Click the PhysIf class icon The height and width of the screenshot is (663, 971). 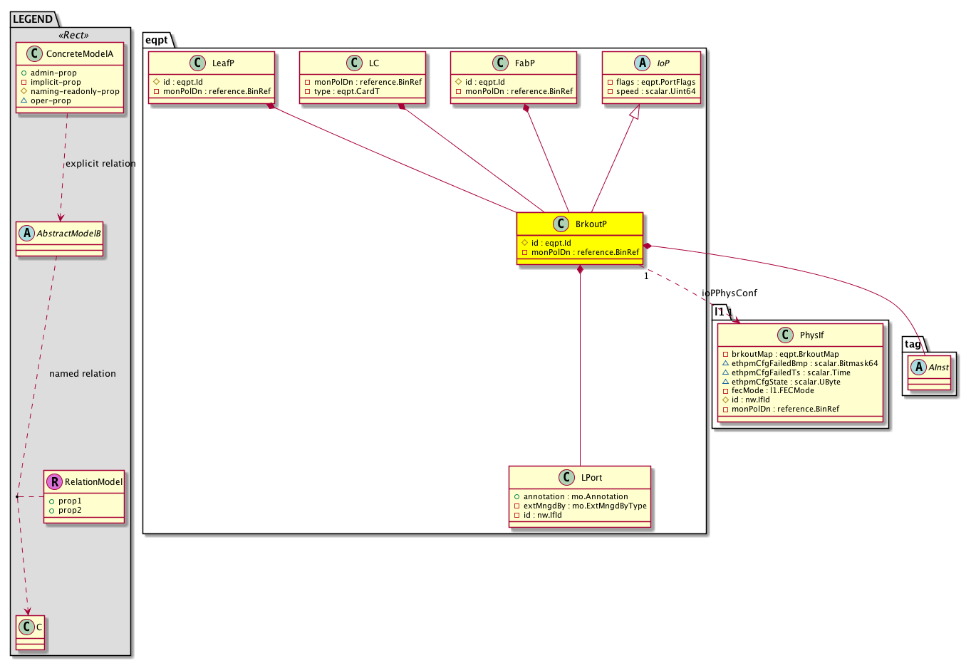[x=785, y=335]
